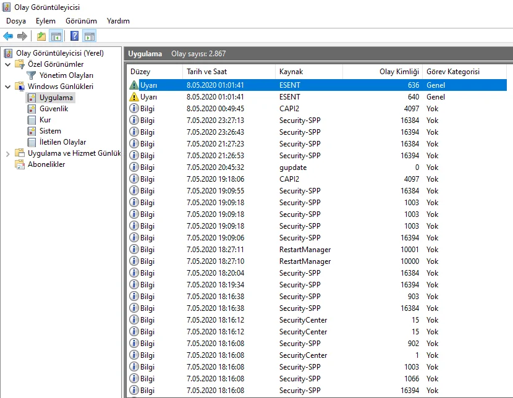Viewport: 513px width, 398px height.
Task: Expand the Uygulama ve Hizmet Günlükleri node
Action: [7, 153]
